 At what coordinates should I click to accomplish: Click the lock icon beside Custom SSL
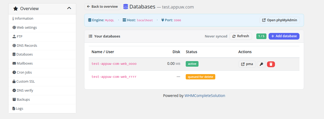tap(14, 82)
